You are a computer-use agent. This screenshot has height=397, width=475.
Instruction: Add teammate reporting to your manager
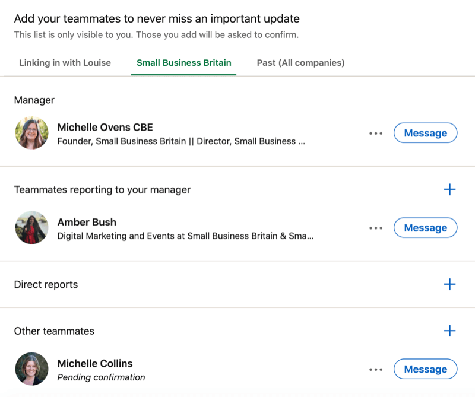point(449,189)
